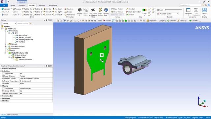Image resolution: width=211 pixels, height=119 pixels.
Task: Click Thick Shells and Beams
Action: point(93,12)
